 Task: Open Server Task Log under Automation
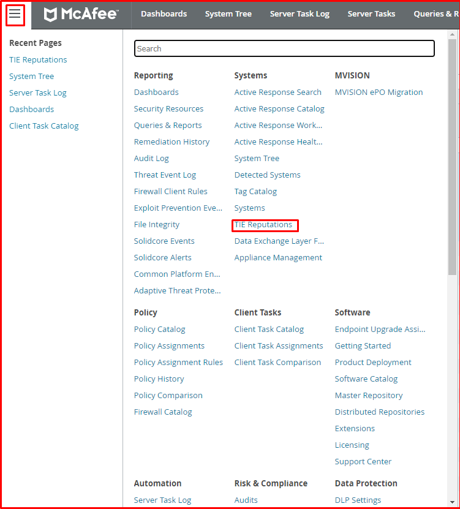point(162,500)
